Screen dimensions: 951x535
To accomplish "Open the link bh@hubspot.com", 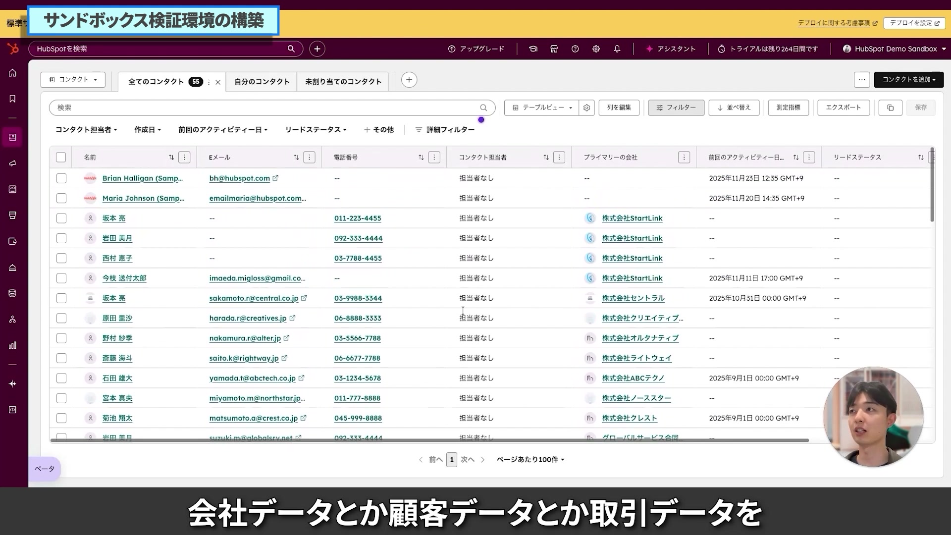I will [240, 178].
